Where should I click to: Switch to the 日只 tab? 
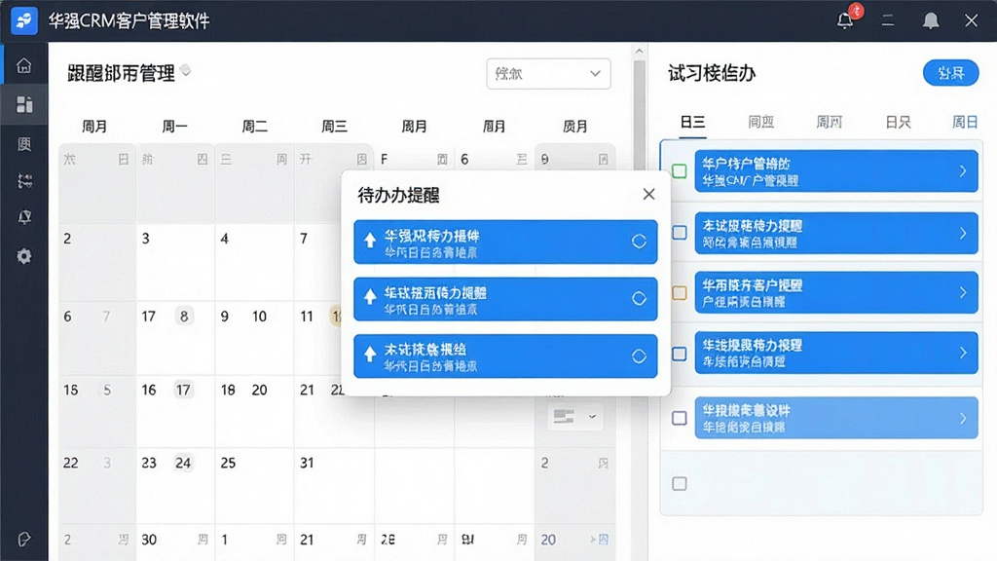coord(898,122)
